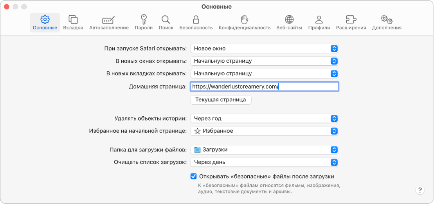Select the Основные tab
The height and width of the screenshot is (204, 434).
click(45, 22)
